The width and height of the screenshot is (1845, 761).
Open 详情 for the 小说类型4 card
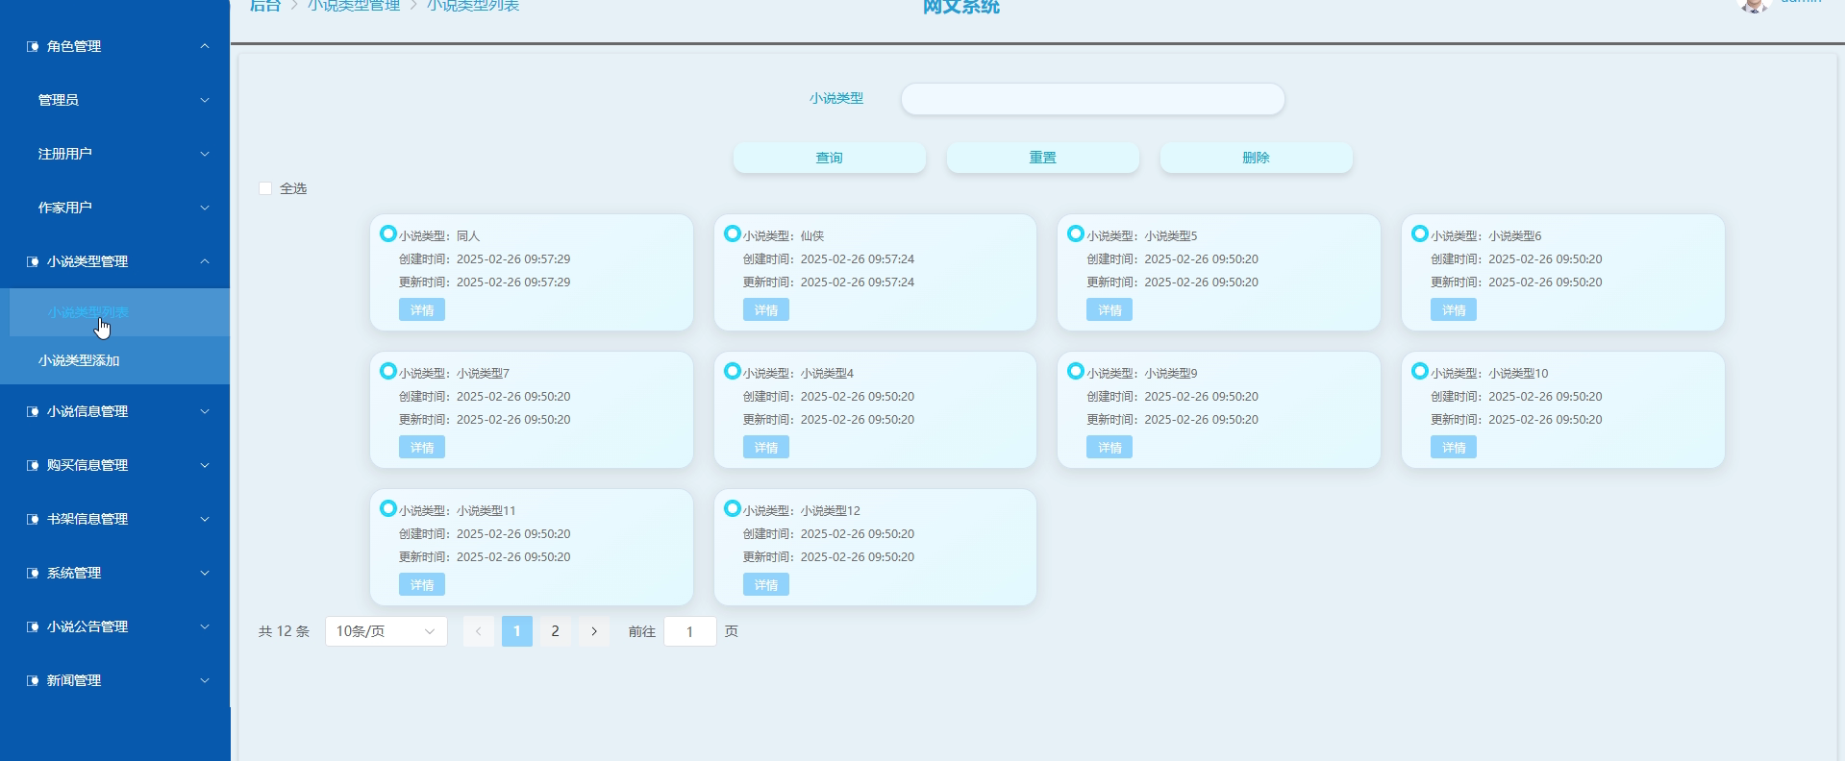[x=766, y=448]
